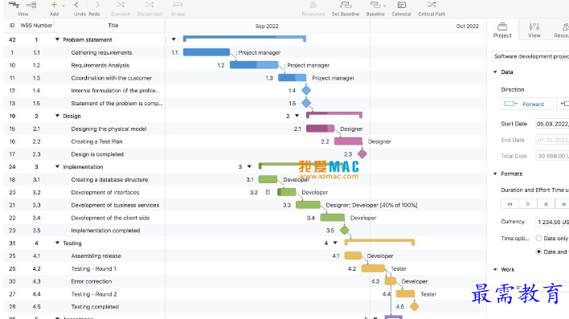Switch to the Project inspector tab
The image size is (569, 319).
point(502,30)
